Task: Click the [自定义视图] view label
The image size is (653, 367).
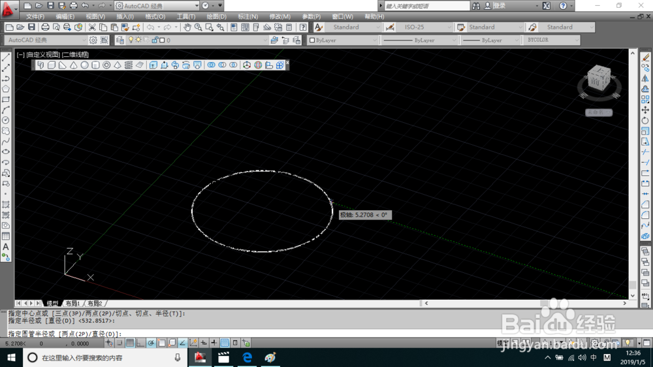Action: (x=42, y=55)
